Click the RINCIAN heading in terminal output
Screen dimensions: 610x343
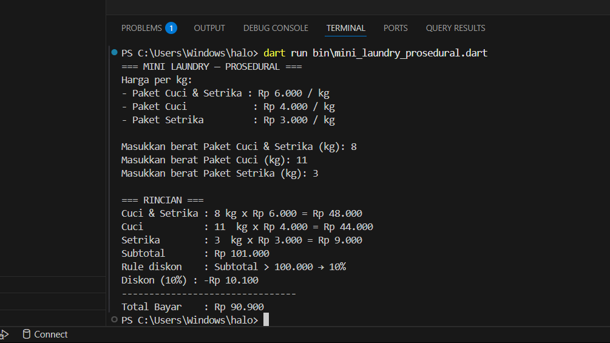tap(162, 200)
